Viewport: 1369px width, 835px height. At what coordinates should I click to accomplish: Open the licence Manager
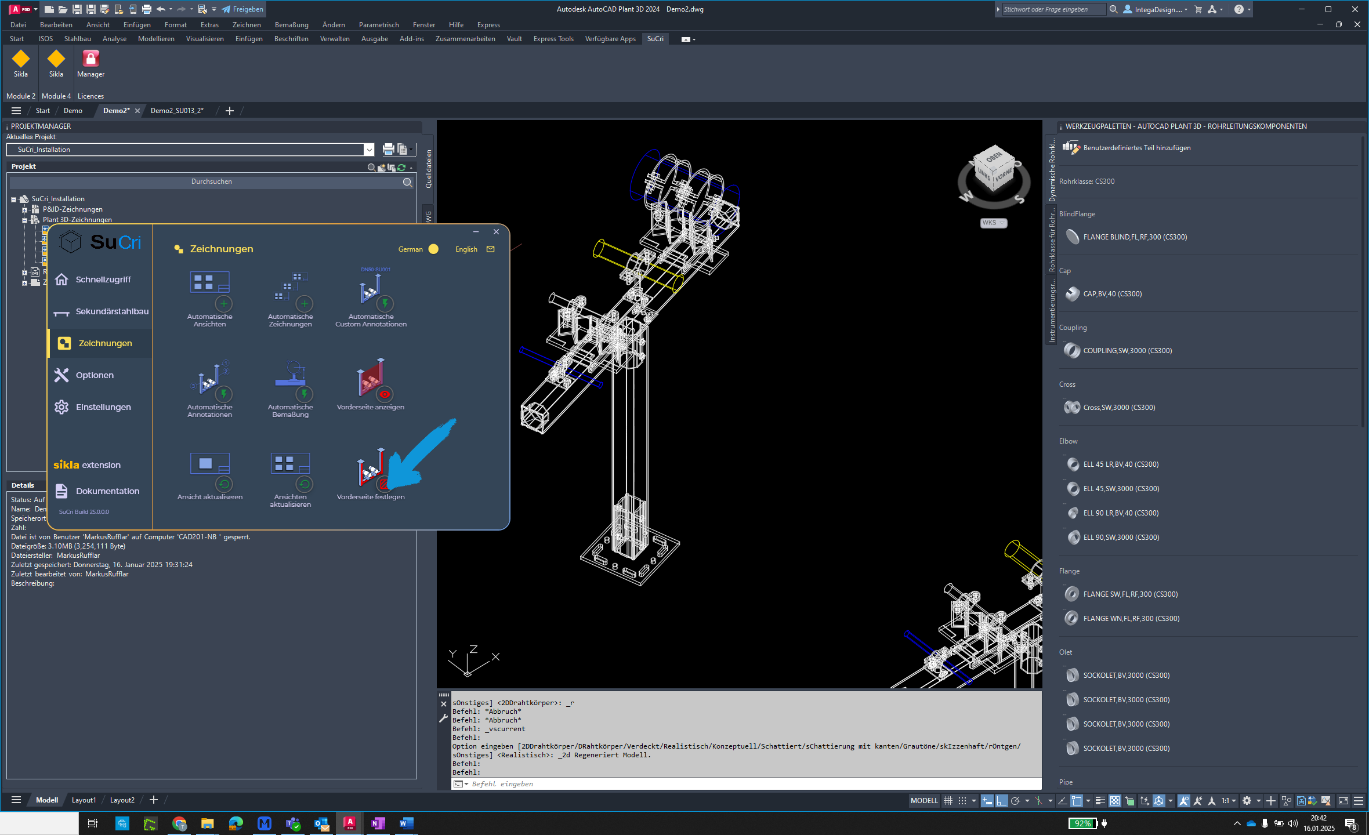coord(90,64)
